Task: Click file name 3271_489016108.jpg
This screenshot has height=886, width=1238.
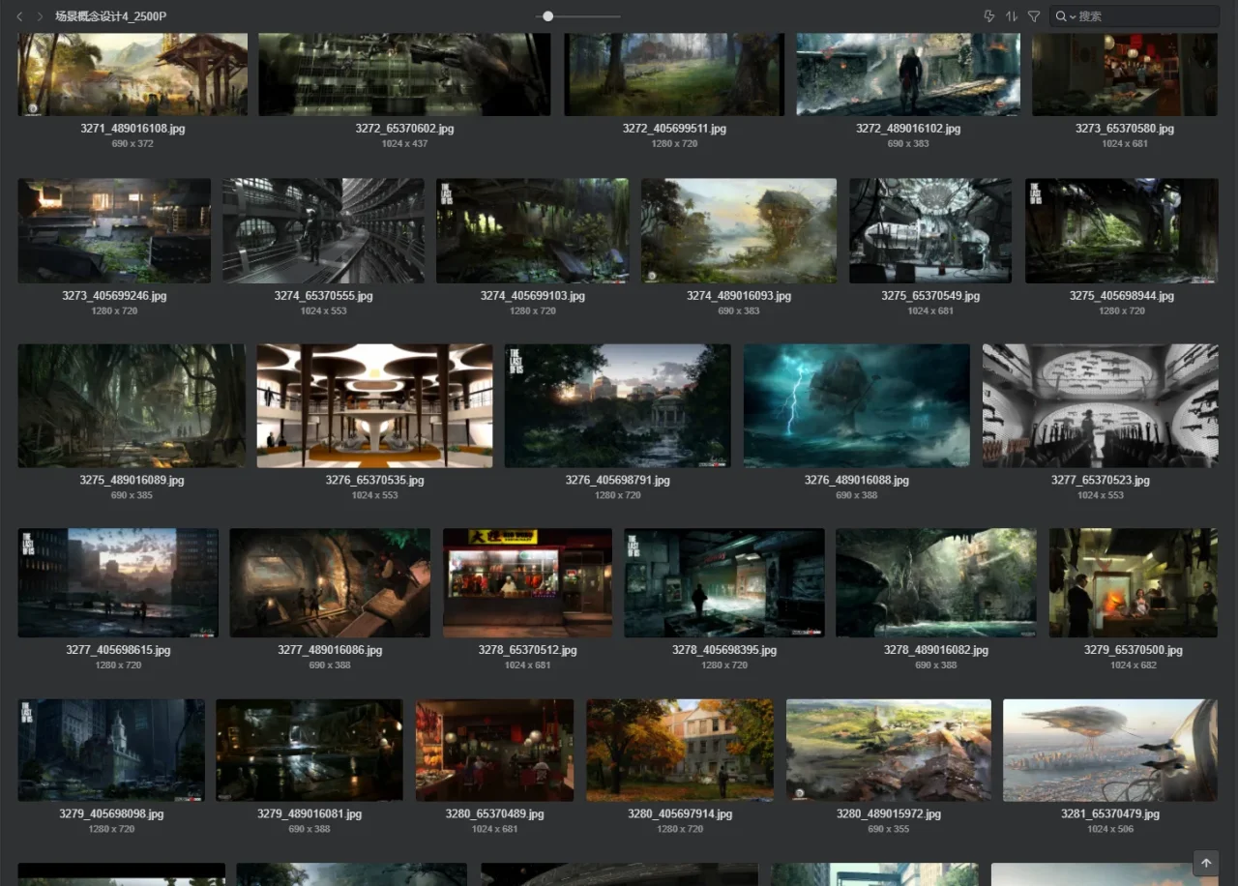Action: tap(133, 129)
